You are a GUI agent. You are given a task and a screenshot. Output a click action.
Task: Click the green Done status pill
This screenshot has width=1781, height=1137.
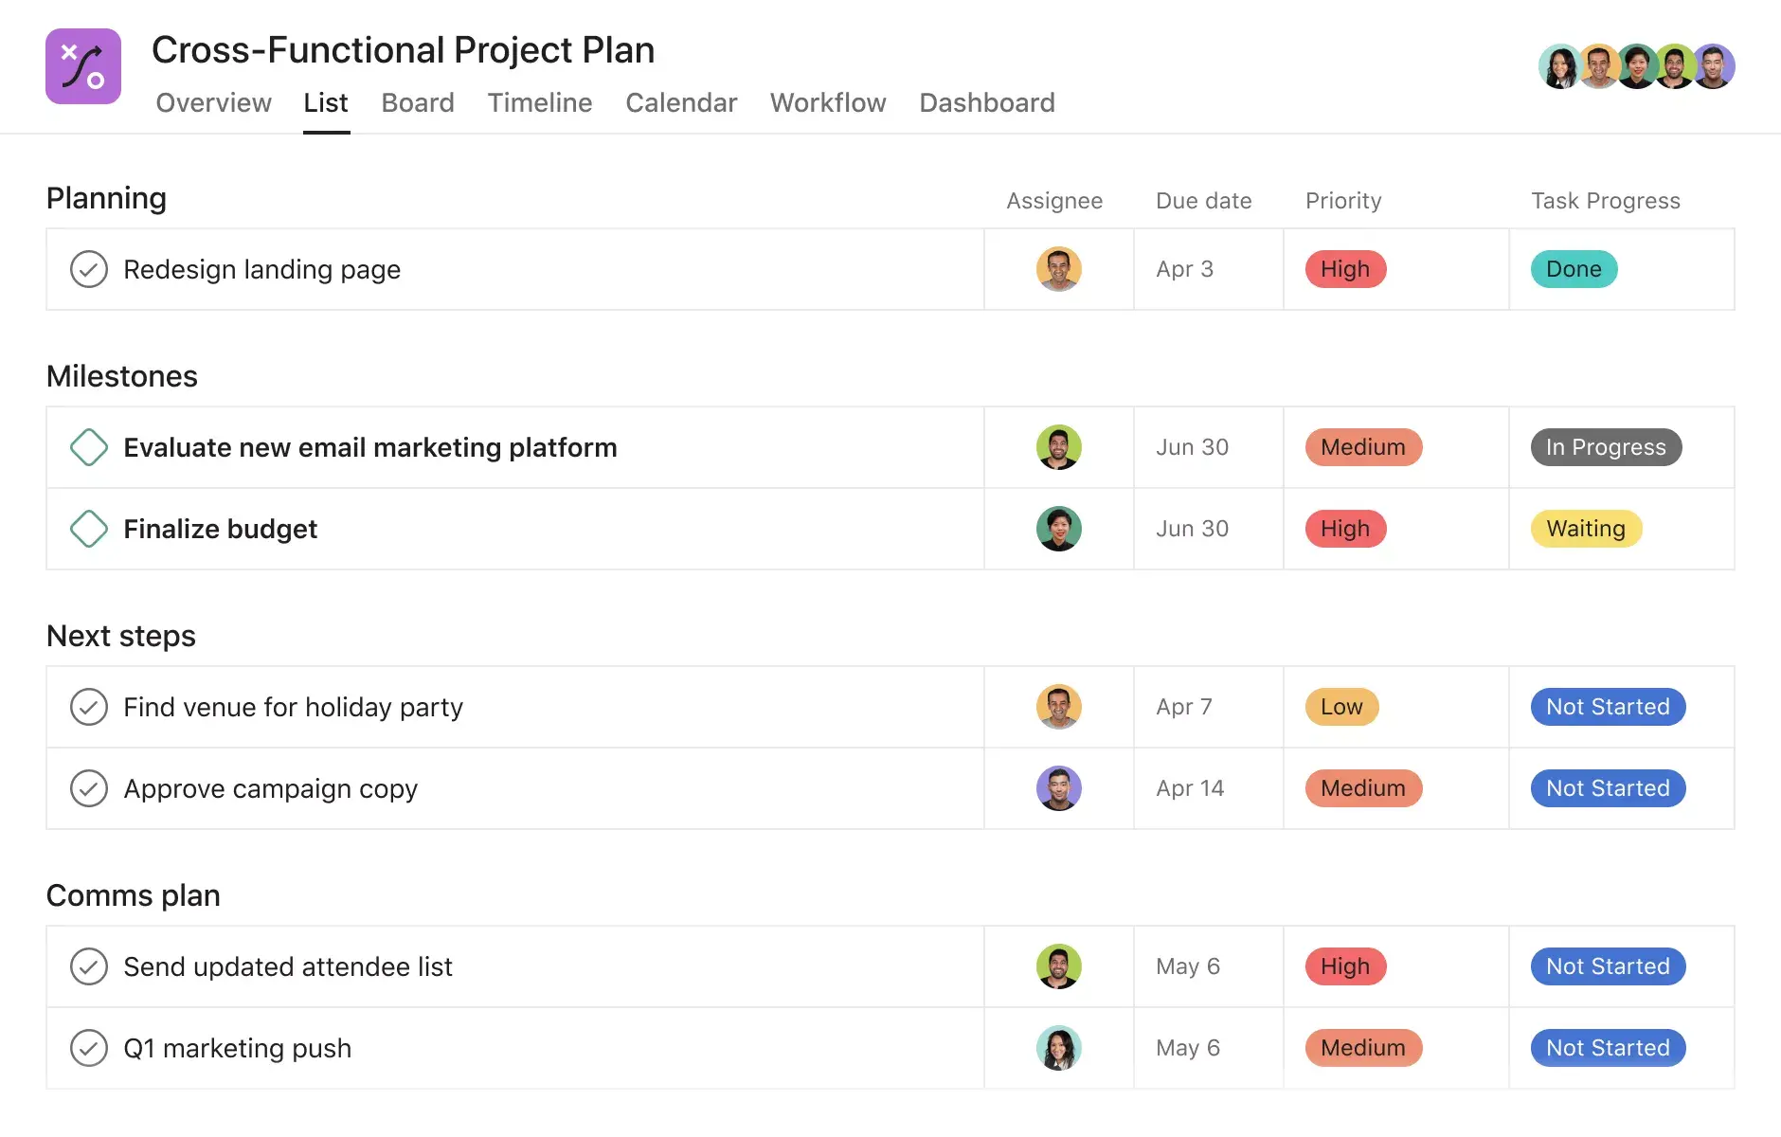point(1573,269)
